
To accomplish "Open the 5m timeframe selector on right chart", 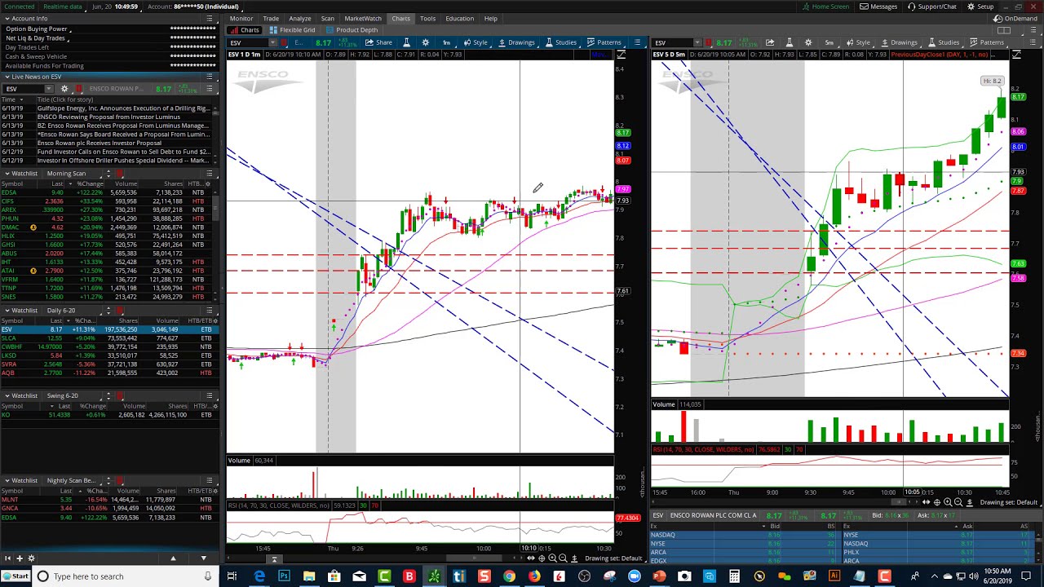I will [x=829, y=42].
